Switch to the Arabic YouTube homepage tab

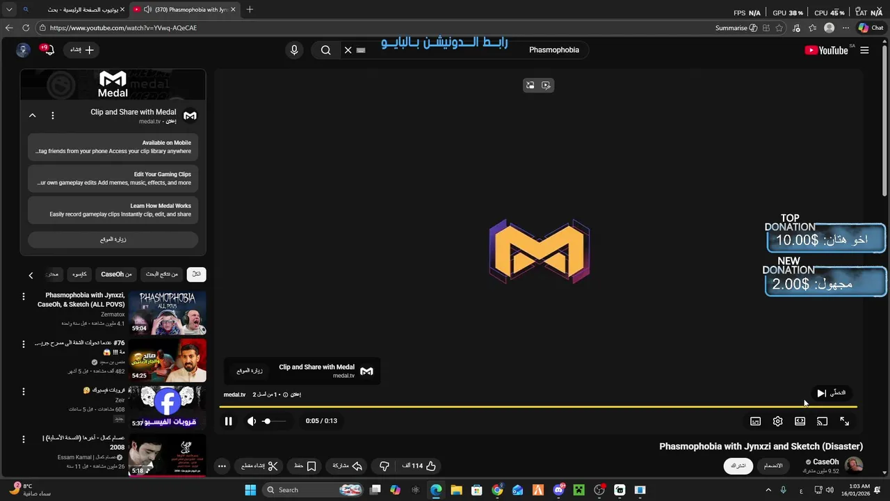[73, 10]
